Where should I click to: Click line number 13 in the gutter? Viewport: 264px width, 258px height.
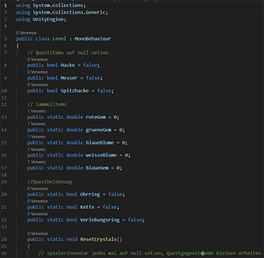(4, 117)
